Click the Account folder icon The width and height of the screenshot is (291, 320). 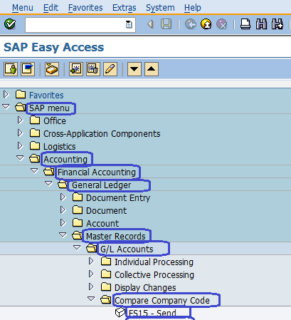click(78, 222)
